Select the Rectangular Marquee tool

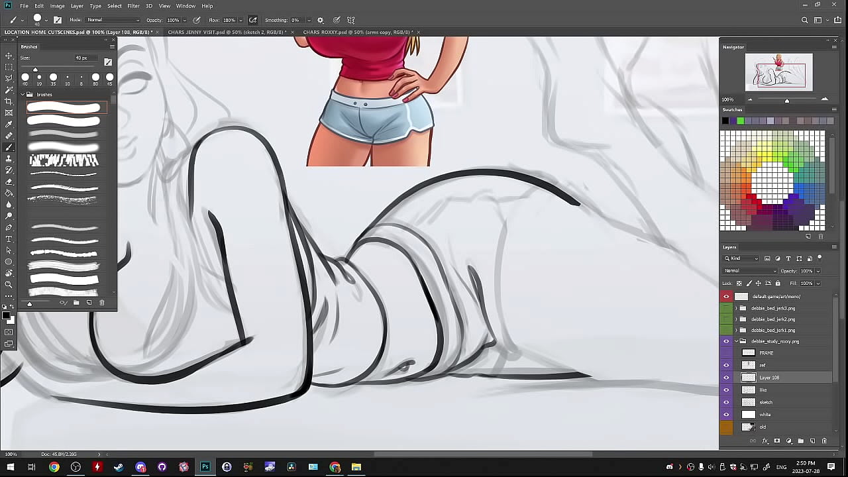tap(9, 67)
